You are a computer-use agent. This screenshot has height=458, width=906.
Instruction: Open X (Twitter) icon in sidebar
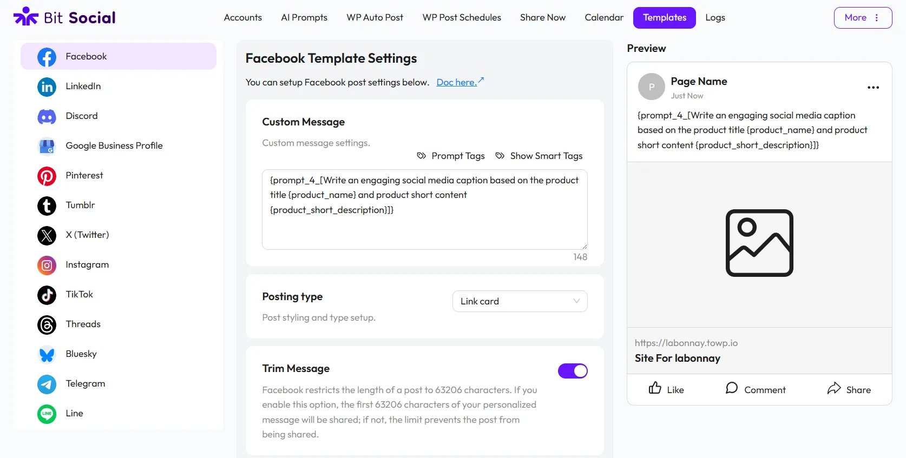point(47,235)
